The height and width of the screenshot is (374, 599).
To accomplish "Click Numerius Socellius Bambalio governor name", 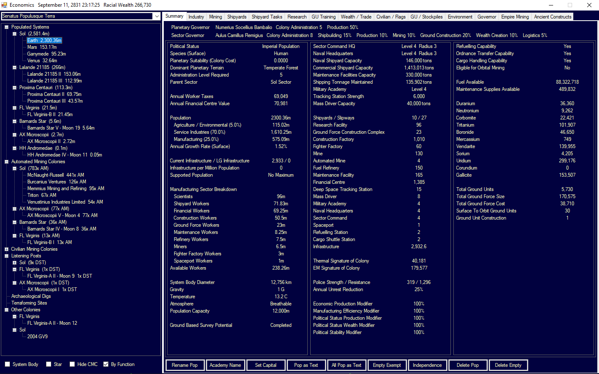I will [244, 27].
